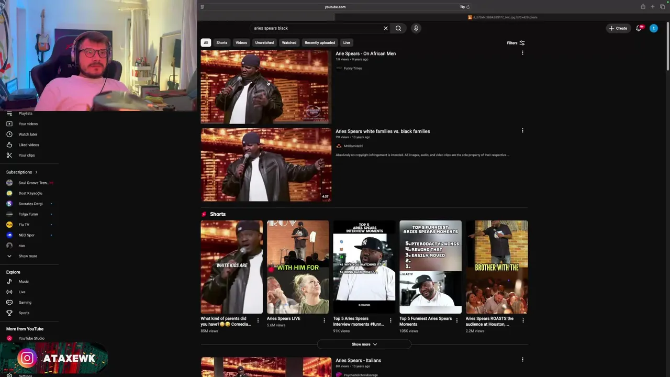Open options for Aries Spears LIVE short
Image resolution: width=670 pixels, height=377 pixels.
324,320
